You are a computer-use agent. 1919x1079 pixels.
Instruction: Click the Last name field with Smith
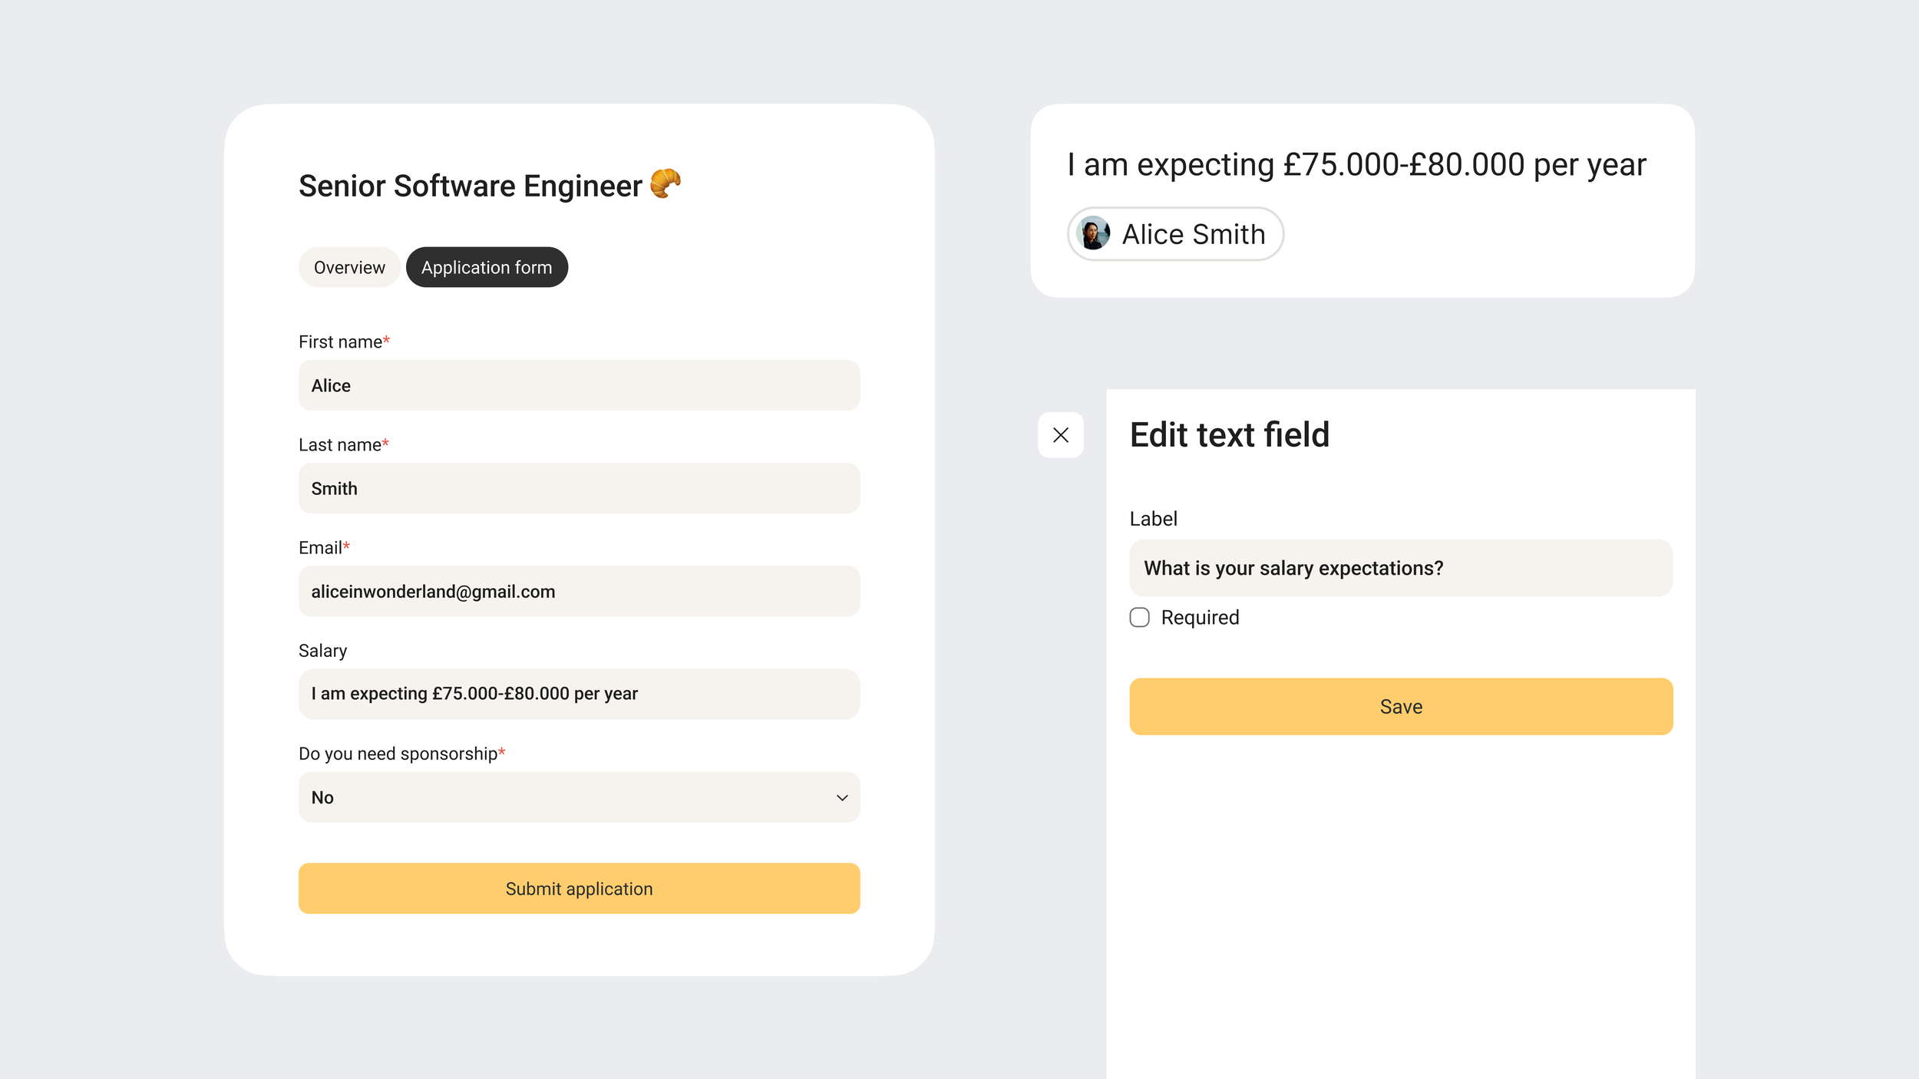(x=580, y=488)
